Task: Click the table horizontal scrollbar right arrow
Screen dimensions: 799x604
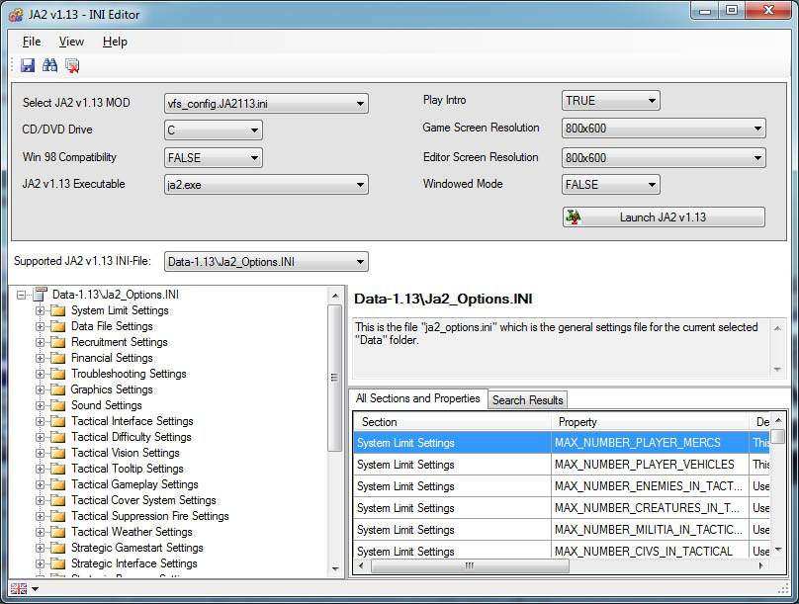Action: [761, 565]
